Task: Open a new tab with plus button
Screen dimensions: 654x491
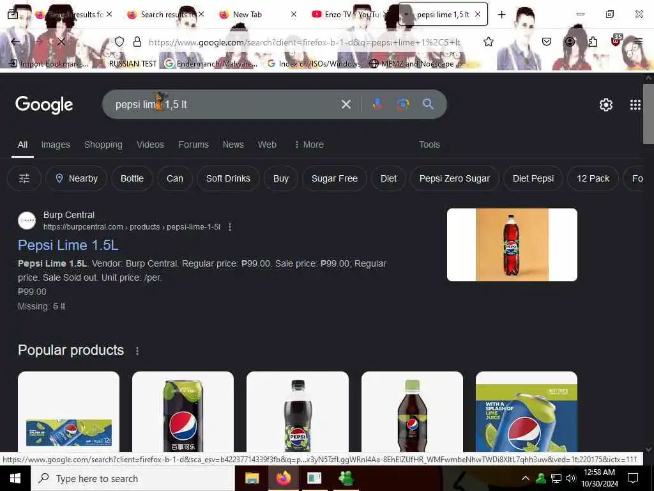Action: click(x=501, y=15)
